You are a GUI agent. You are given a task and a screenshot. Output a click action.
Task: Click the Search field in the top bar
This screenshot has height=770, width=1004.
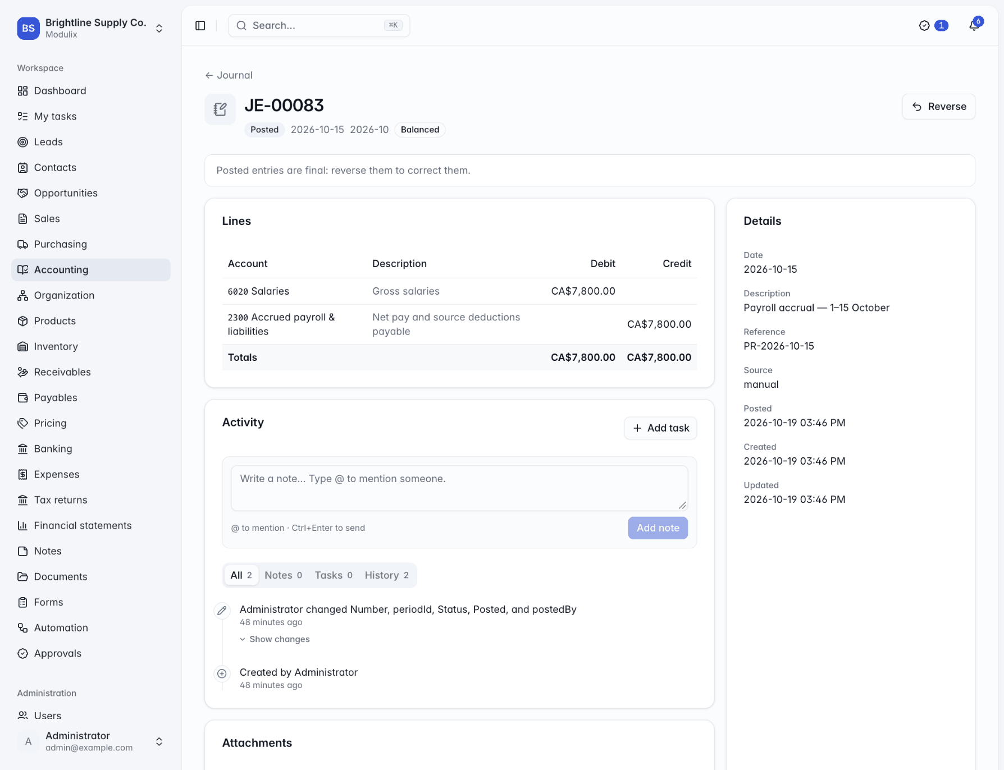(x=319, y=25)
